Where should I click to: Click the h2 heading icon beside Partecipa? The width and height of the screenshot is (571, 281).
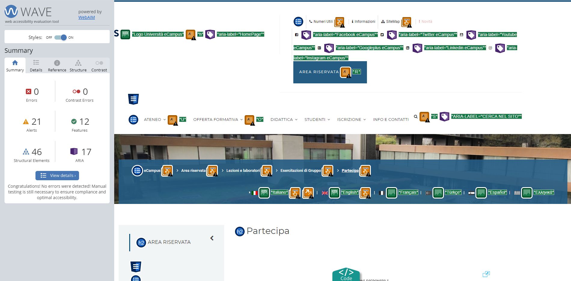click(x=240, y=231)
